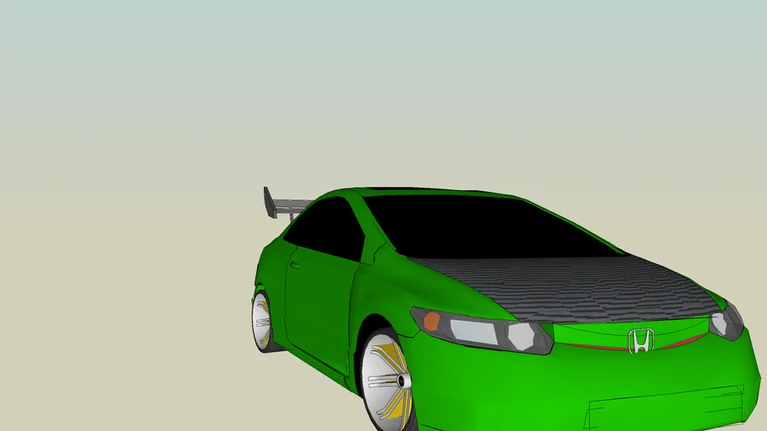Select the orange turn signal light
This screenshot has height=431, width=767.
pos(432,321)
